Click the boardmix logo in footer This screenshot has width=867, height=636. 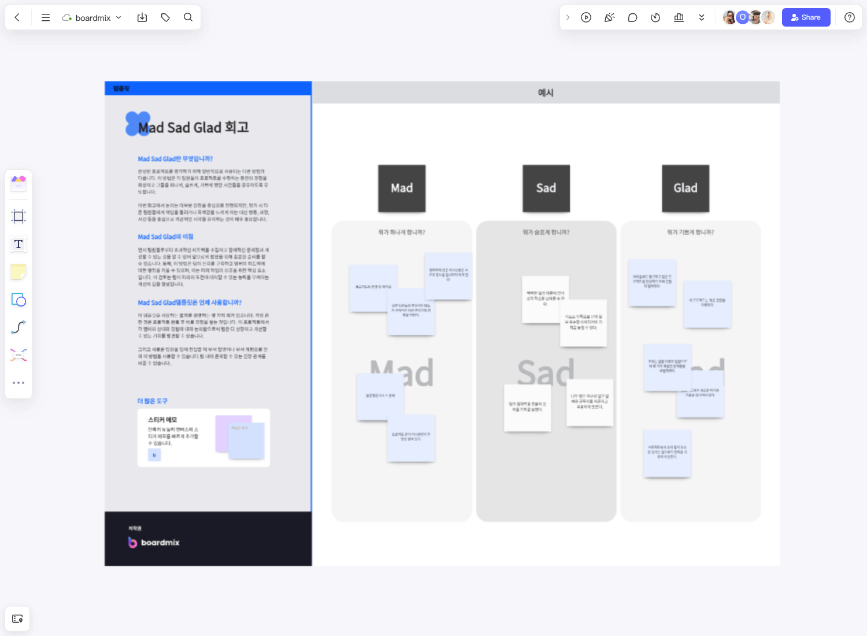(154, 542)
